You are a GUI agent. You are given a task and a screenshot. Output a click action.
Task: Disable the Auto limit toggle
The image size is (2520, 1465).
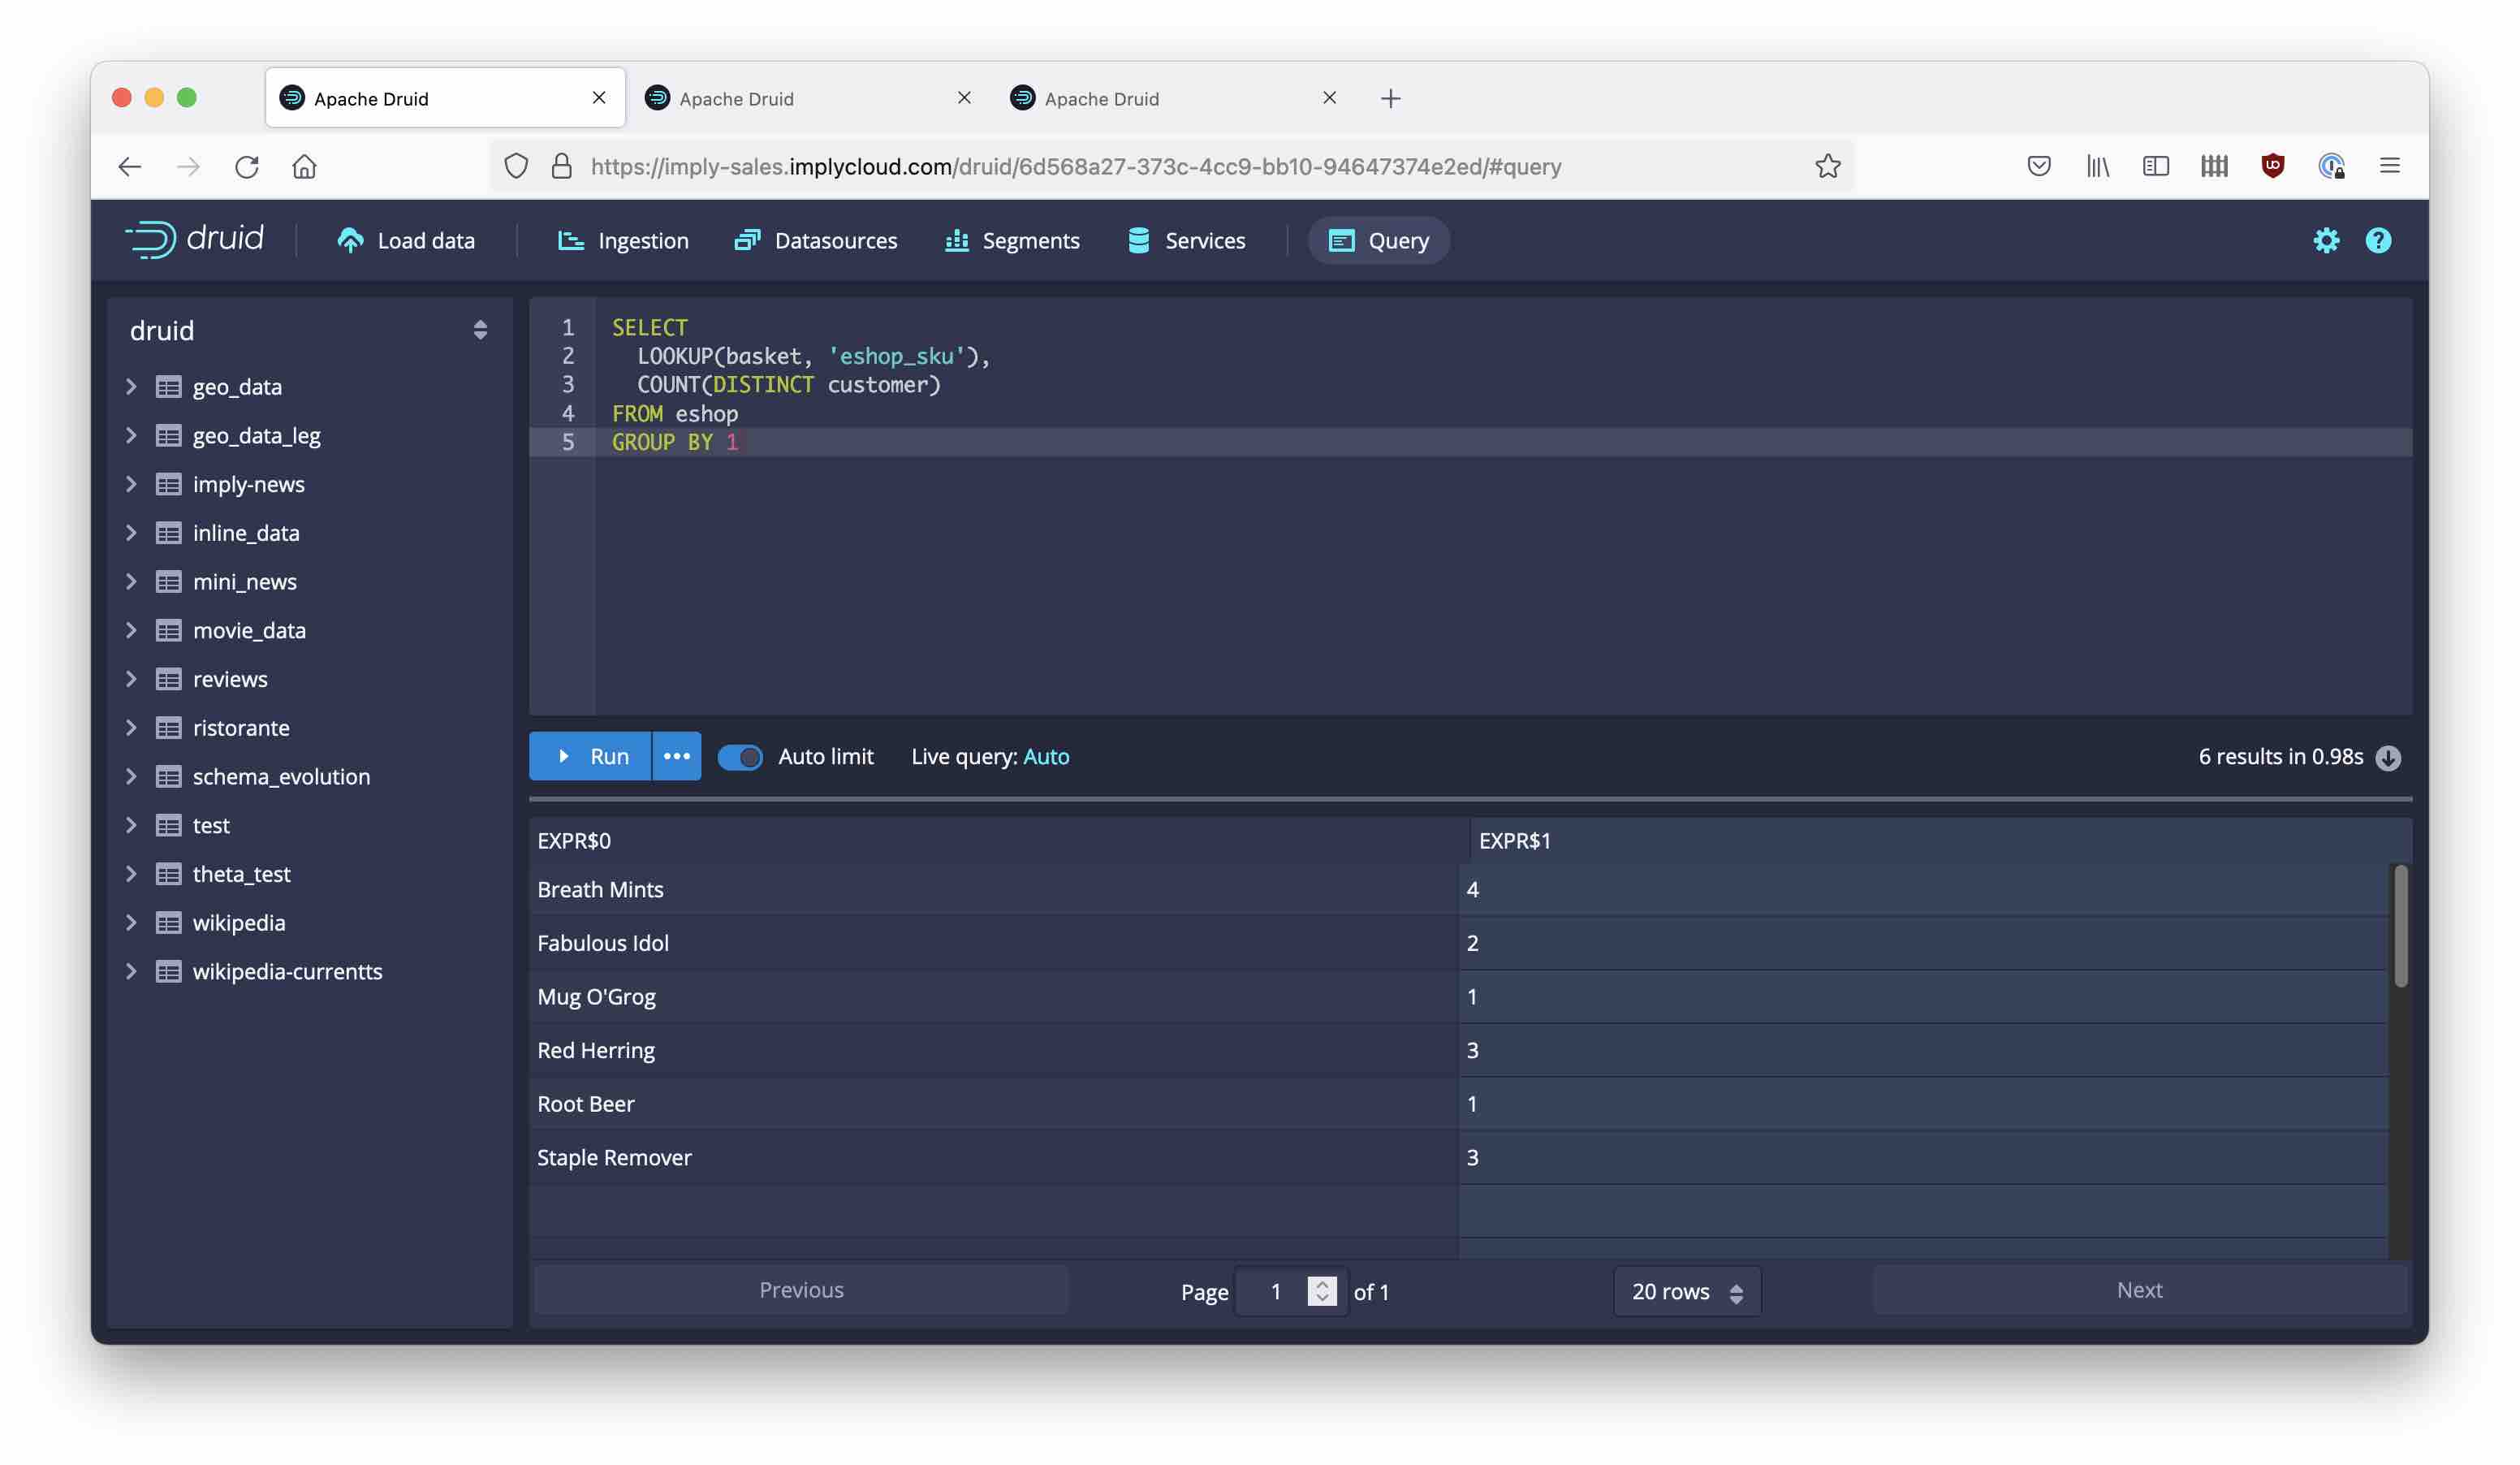(x=740, y=757)
